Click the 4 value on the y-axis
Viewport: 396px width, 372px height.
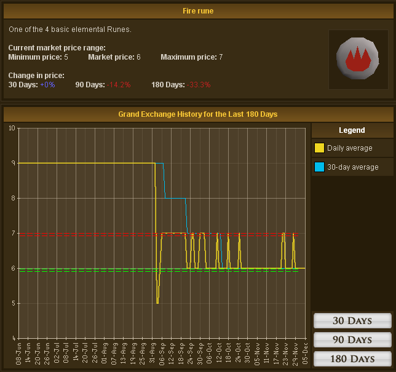14,338
